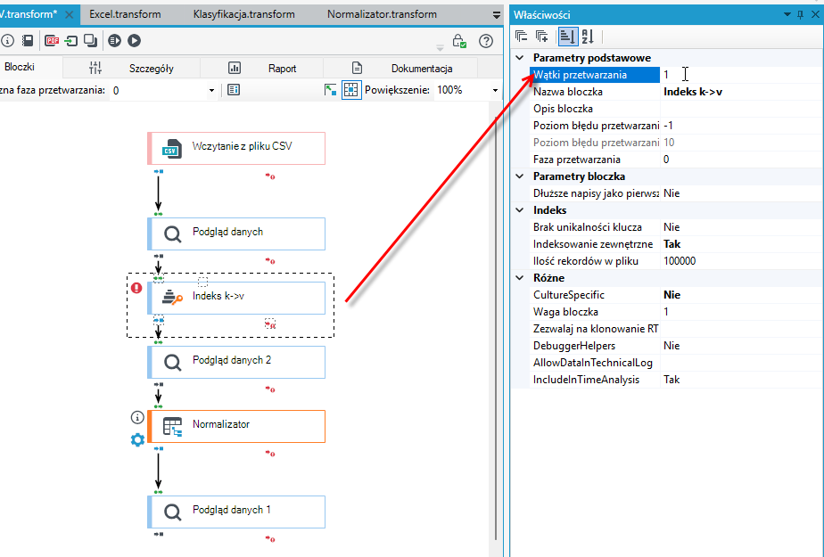Image resolution: width=824 pixels, height=557 pixels.
Task: Click the padlock with green check icon
Action: (458, 41)
